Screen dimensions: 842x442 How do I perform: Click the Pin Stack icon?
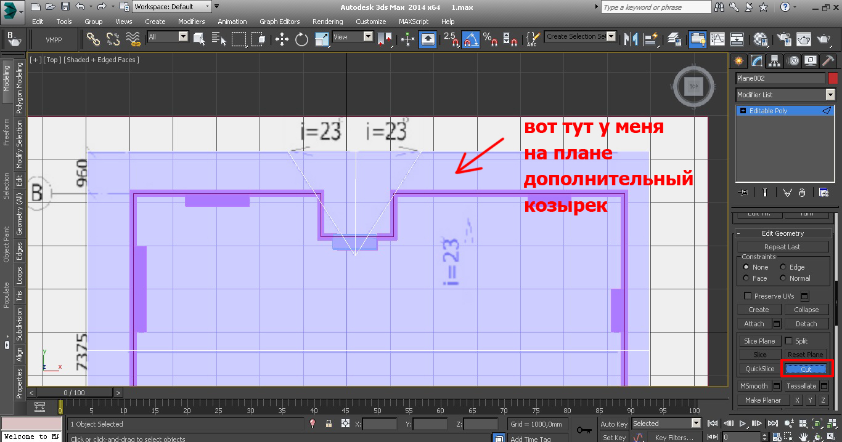[744, 193]
